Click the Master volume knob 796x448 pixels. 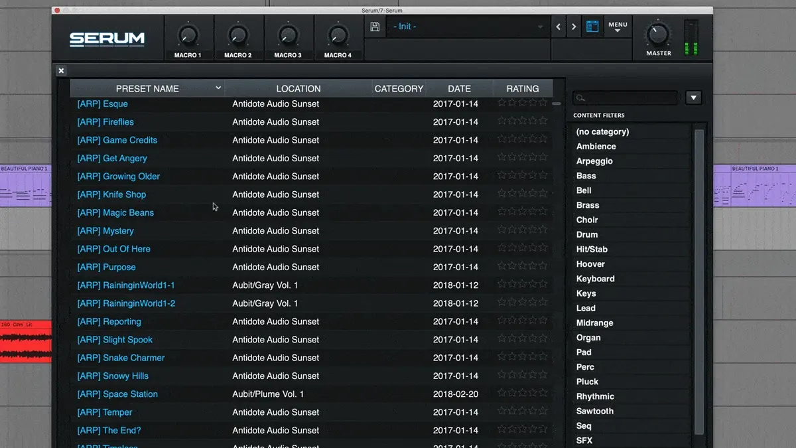tap(659, 34)
